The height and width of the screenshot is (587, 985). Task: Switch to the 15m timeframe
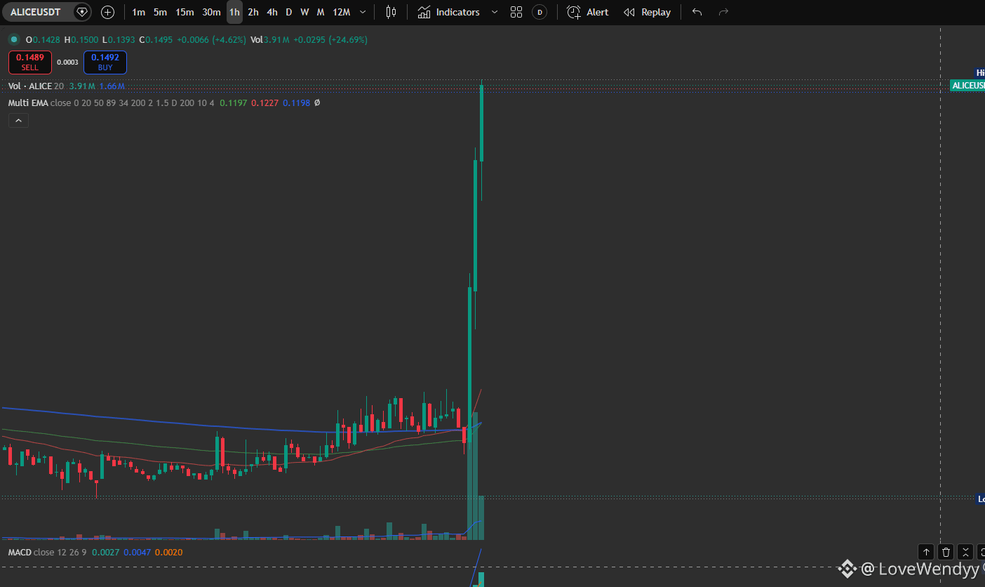(x=185, y=12)
